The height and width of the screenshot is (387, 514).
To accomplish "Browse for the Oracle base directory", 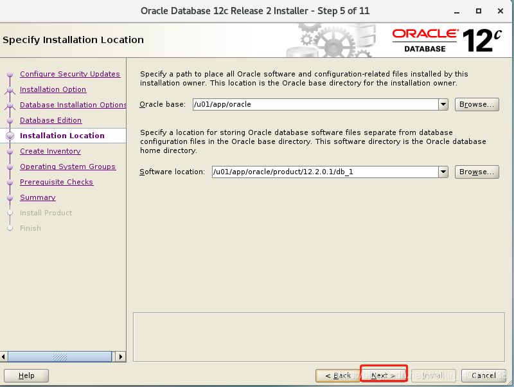I will [x=477, y=104].
